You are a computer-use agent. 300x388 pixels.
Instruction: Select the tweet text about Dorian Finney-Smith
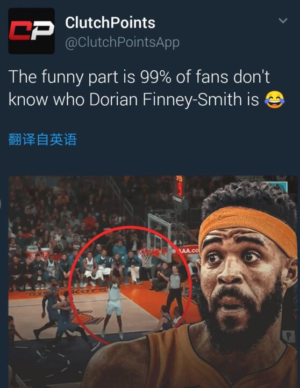point(146,88)
